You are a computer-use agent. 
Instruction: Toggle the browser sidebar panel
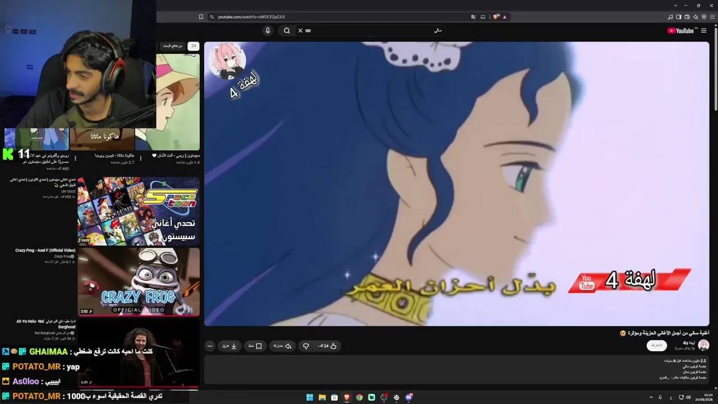(x=679, y=17)
